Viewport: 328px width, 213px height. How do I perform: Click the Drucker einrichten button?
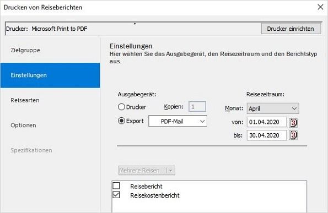click(x=291, y=29)
